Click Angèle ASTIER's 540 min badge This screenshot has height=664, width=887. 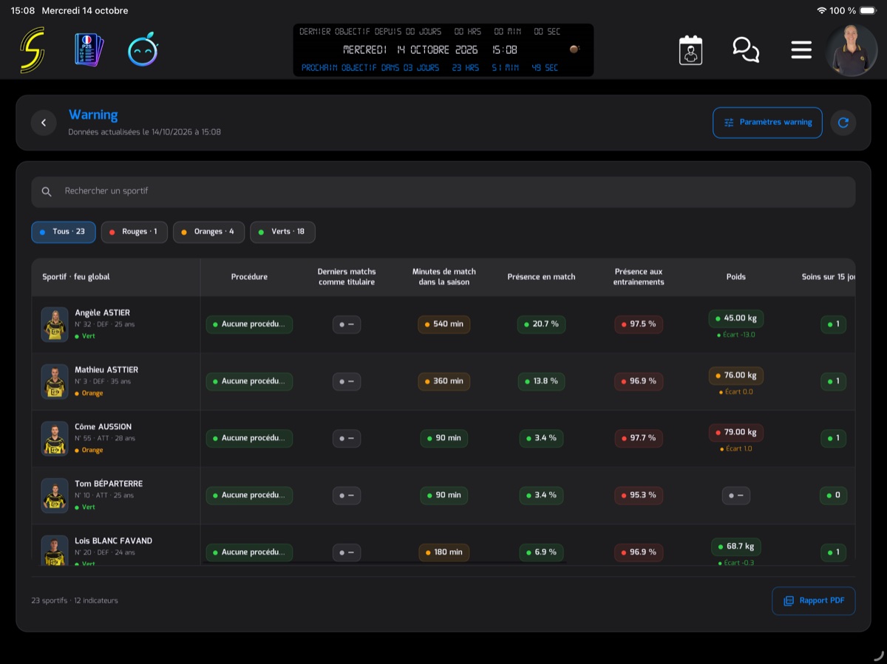pos(443,324)
